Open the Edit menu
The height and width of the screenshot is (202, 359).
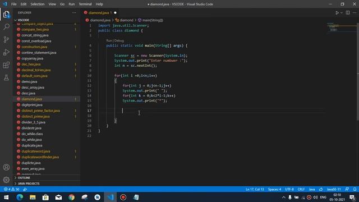point(24,4)
